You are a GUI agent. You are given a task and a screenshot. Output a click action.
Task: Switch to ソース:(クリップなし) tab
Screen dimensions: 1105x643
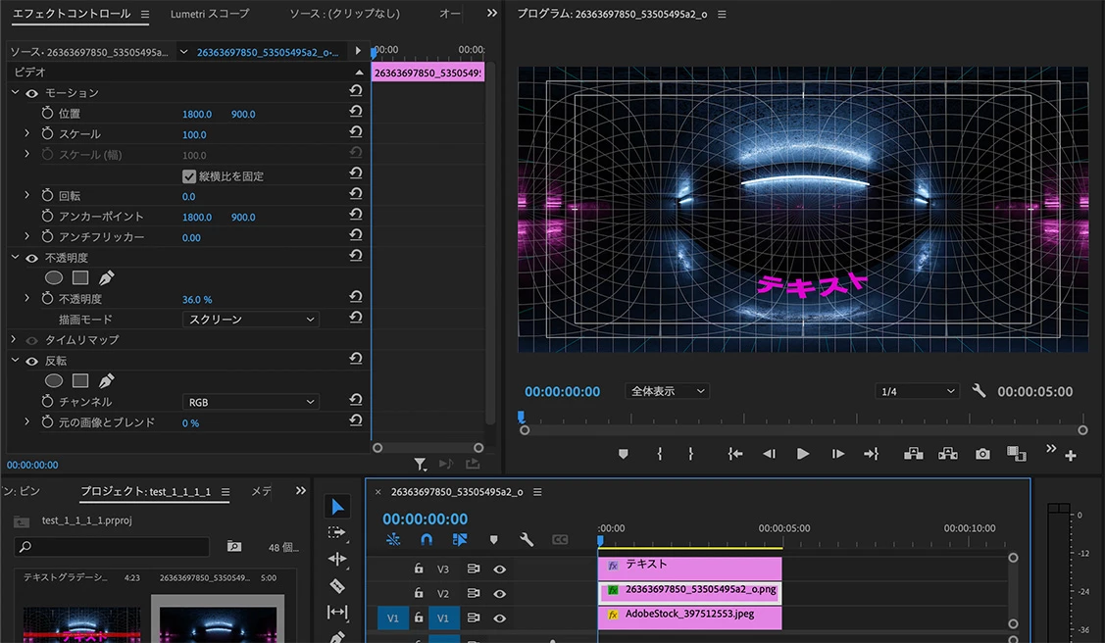[344, 14]
